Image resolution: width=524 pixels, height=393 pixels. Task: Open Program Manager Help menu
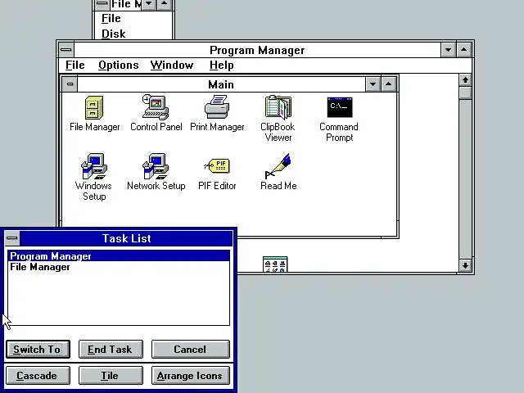tap(221, 65)
